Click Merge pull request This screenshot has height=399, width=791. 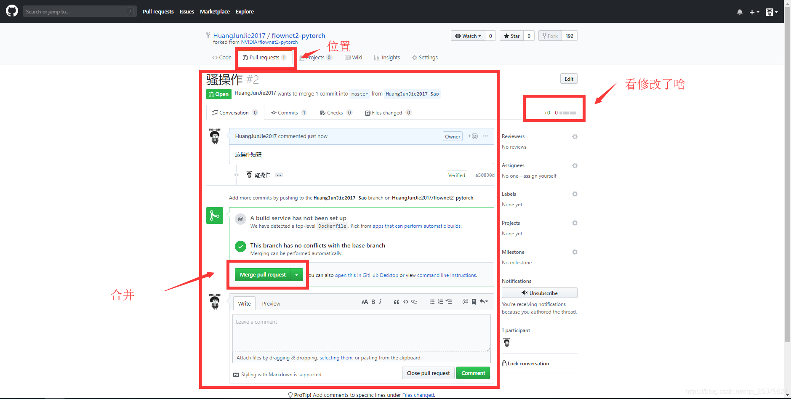click(263, 274)
